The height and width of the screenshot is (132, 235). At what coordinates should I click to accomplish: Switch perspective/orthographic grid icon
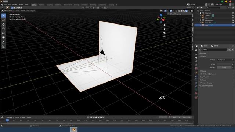(x=164, y=36)
